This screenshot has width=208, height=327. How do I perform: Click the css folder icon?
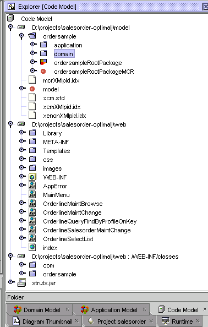tap(32, 159)
